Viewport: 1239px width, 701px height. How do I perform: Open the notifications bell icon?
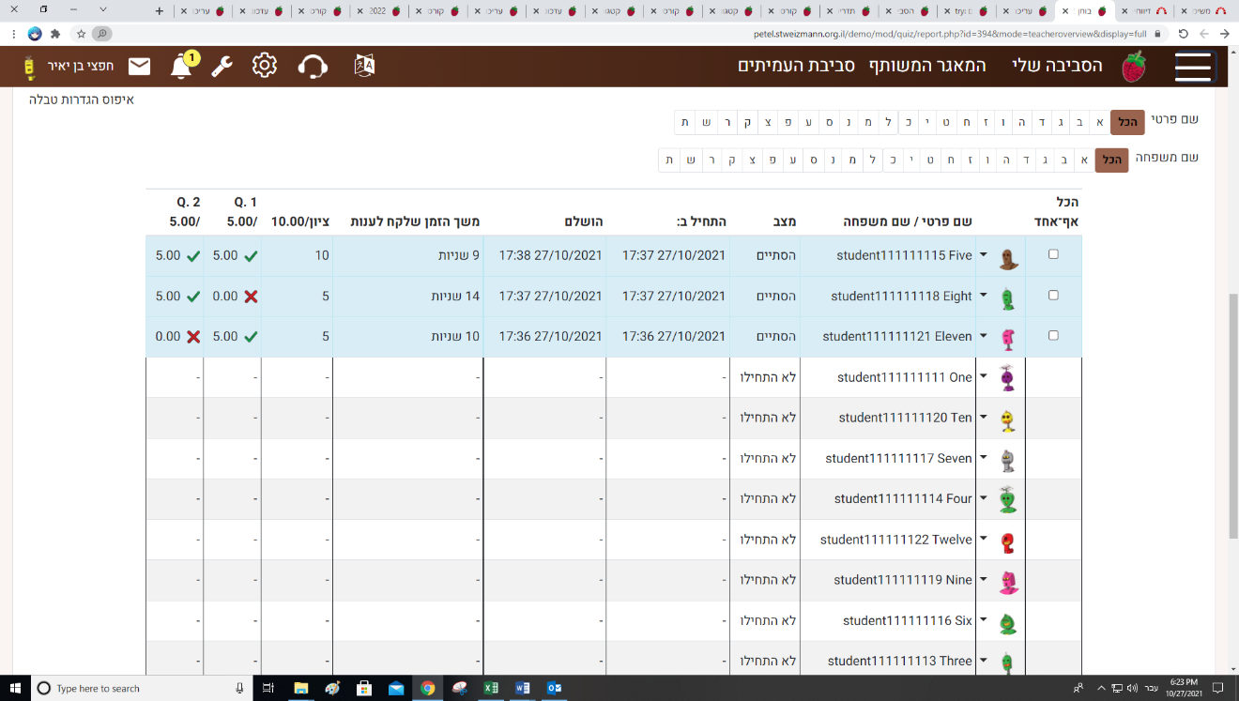[x=181, y=67]
